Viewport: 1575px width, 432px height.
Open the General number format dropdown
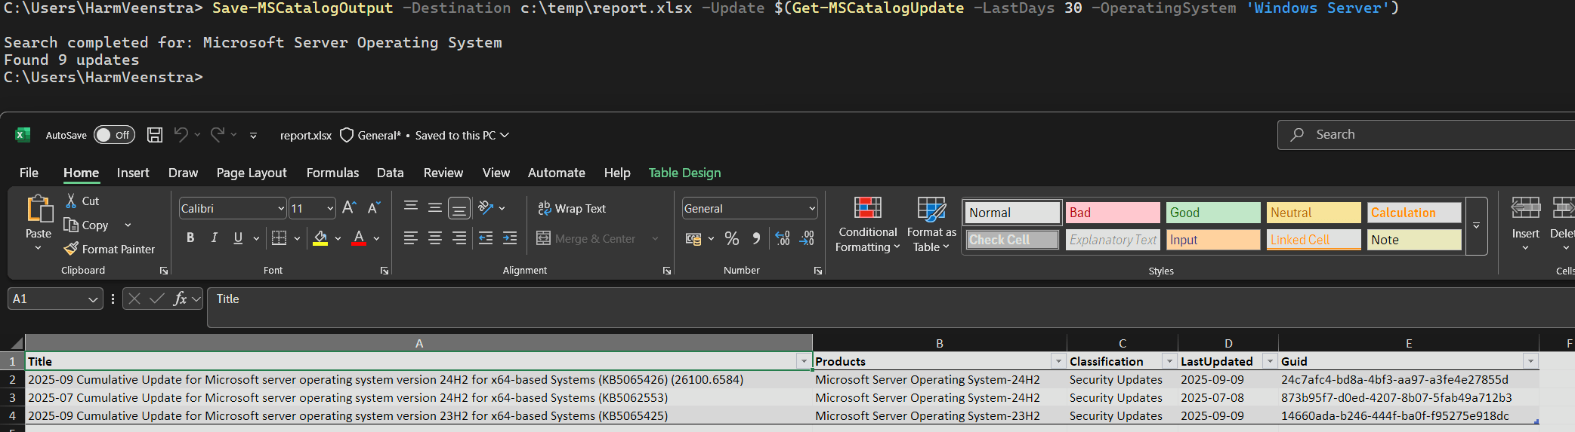[812, 209]
